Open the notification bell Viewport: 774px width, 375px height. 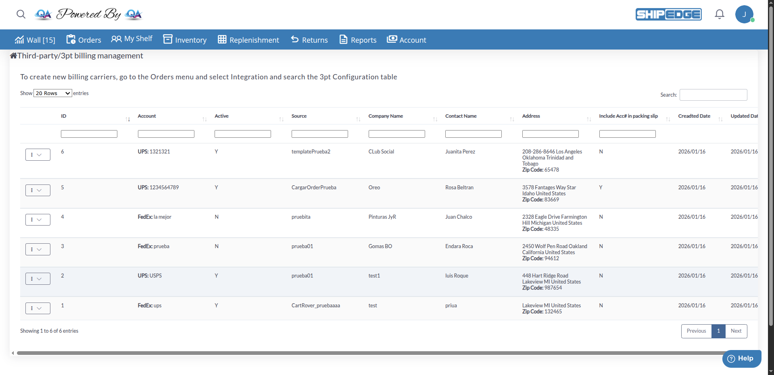pos(719,14)
